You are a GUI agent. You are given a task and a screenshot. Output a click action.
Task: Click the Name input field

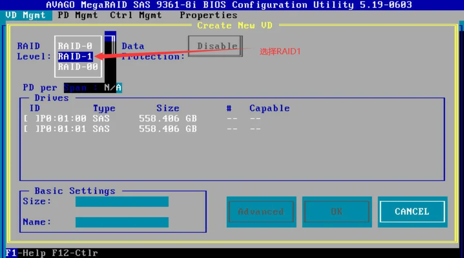[122, 222]
